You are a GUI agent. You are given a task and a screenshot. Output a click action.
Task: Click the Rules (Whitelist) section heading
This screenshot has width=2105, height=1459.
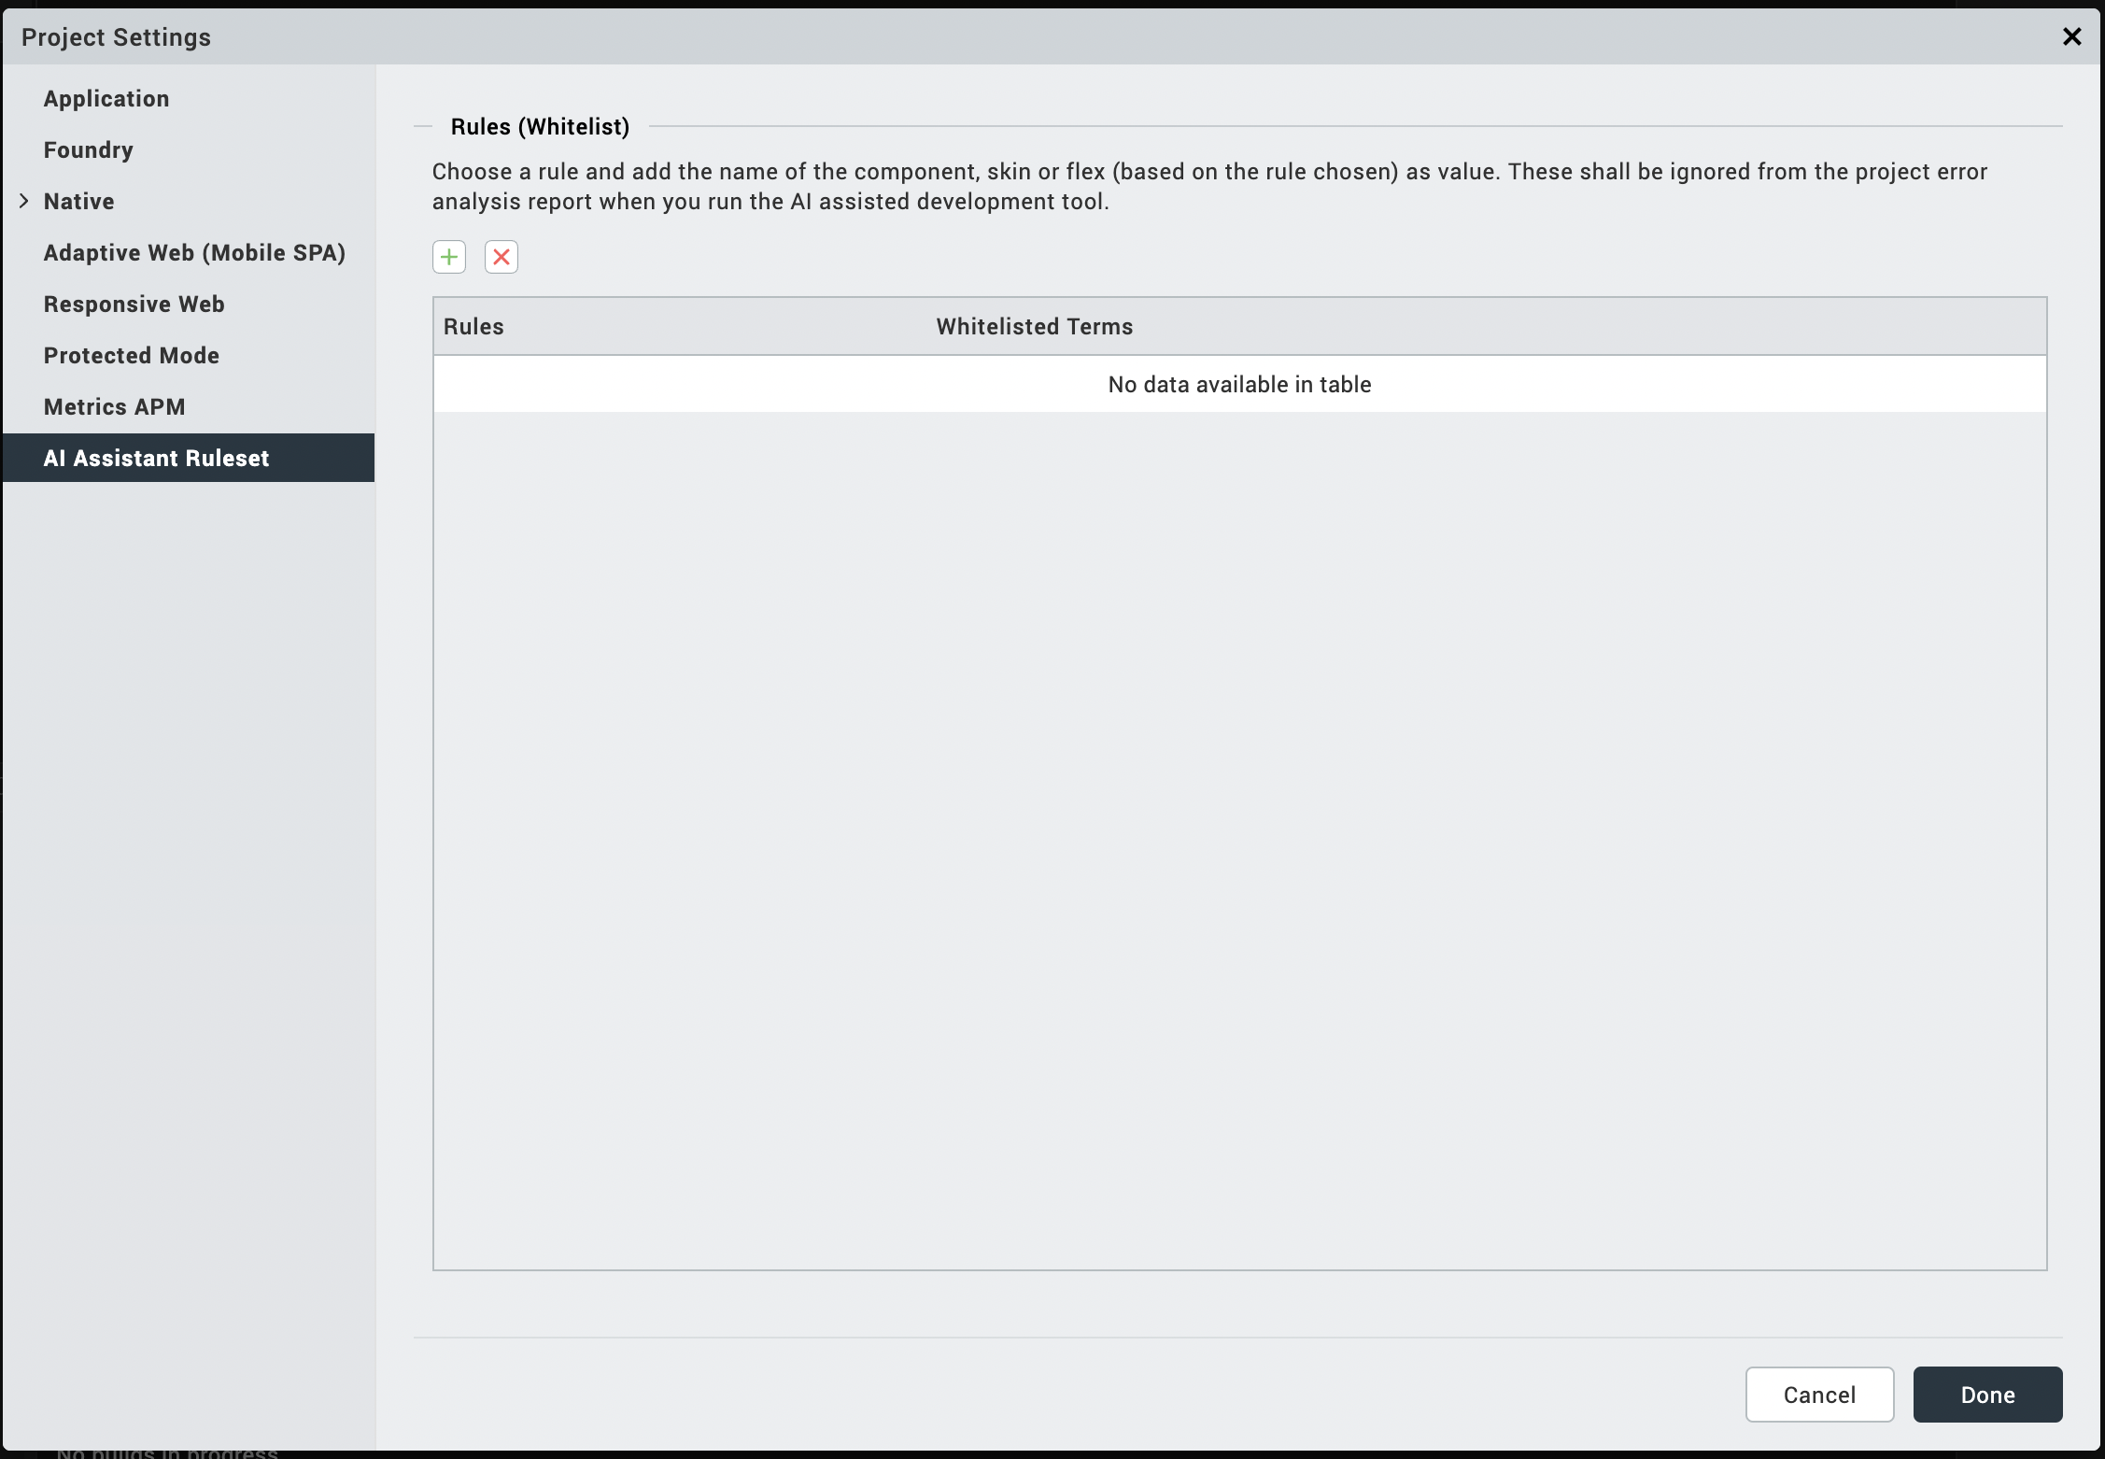(x=540, y=127)
